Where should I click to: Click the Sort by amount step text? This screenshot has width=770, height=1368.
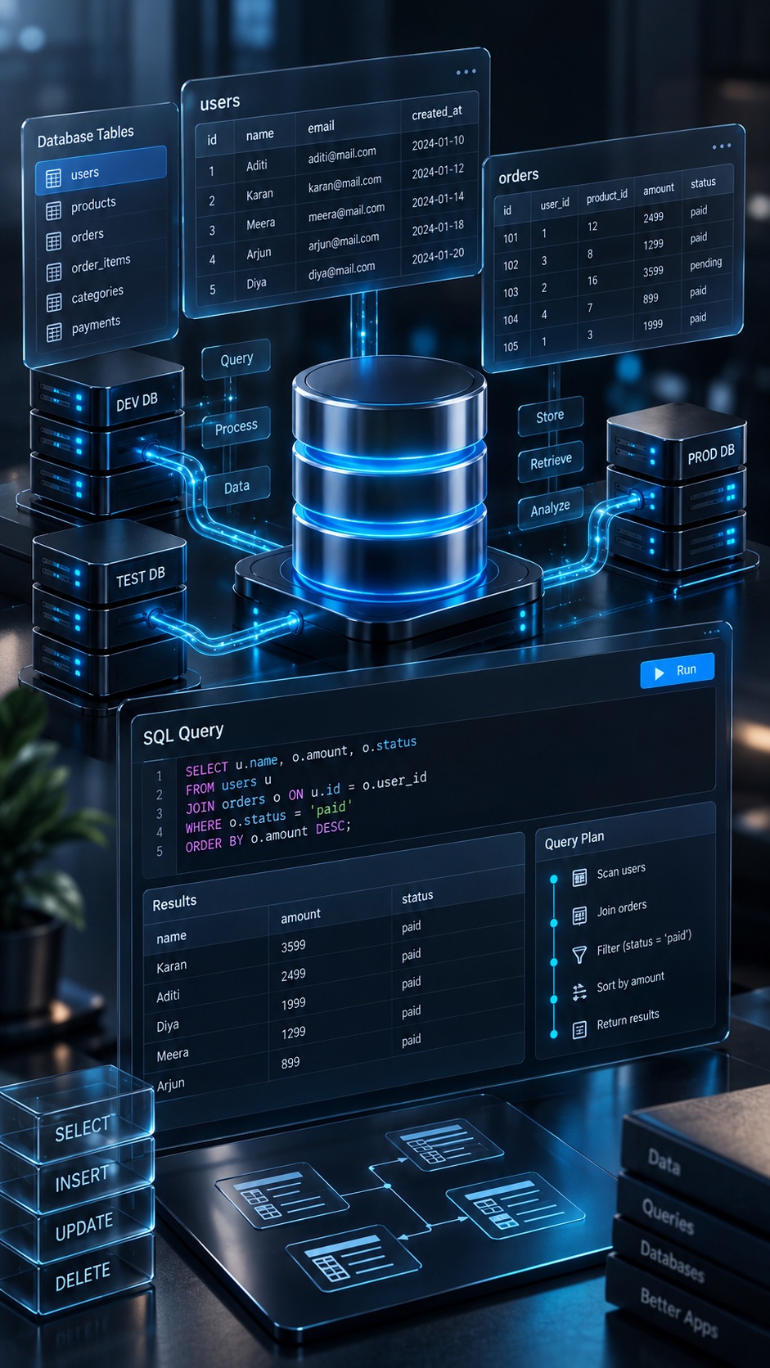click(630, 982)
